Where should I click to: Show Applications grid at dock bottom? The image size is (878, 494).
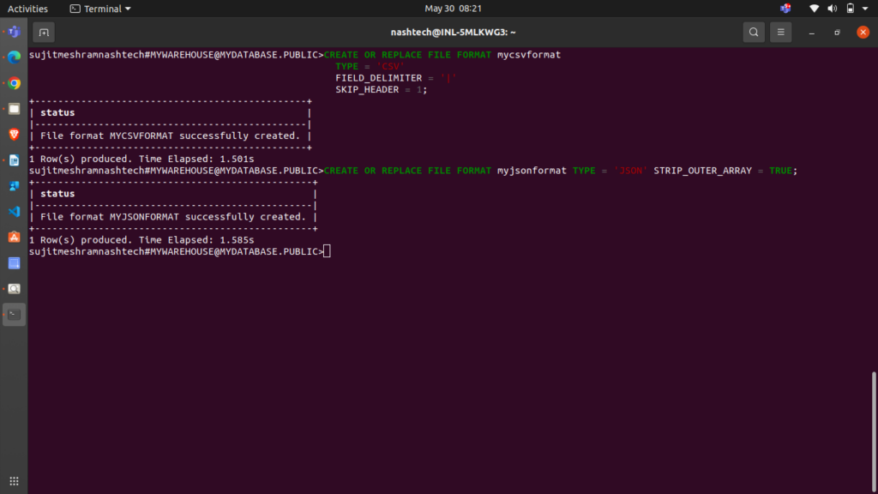click(x=14, y=481)
